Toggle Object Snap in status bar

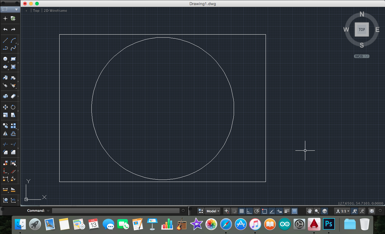pos(264,211)
